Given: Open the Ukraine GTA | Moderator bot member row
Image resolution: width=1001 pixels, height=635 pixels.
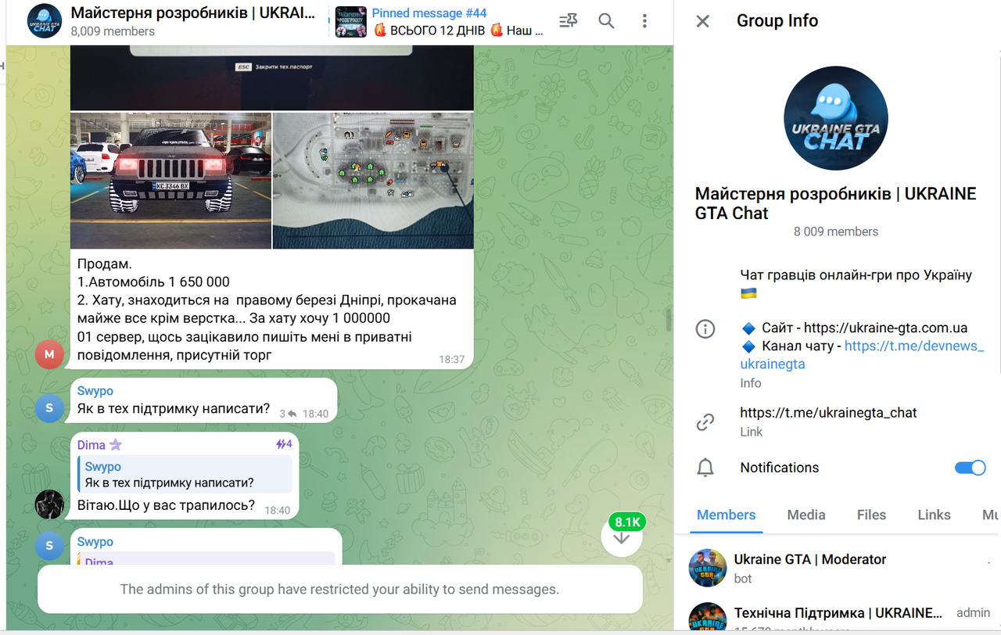Looking at the screenshot, I should point(838,568).
